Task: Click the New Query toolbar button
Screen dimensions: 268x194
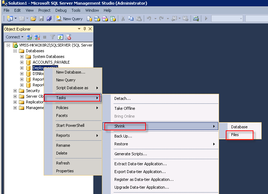Action: (69, 18)
